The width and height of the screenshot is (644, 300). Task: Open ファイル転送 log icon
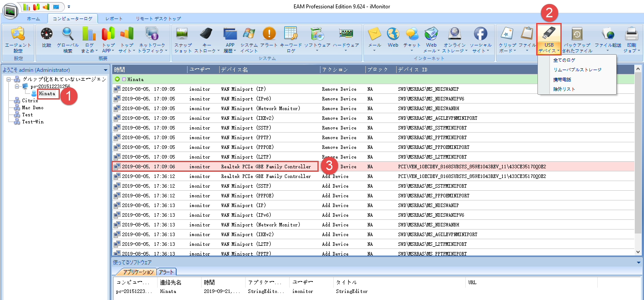[x=608, y=40]
